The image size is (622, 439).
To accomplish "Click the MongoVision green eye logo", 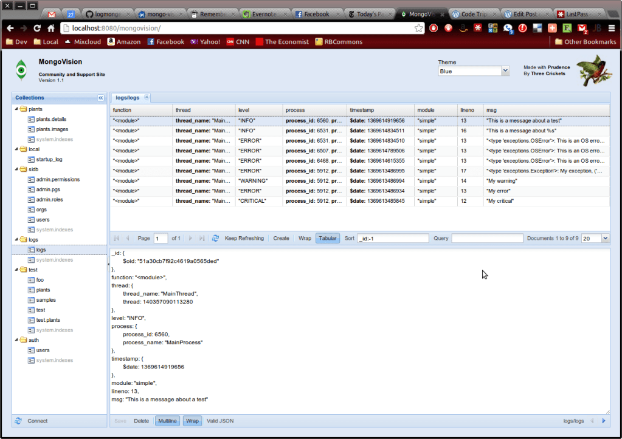I will 22,70.
